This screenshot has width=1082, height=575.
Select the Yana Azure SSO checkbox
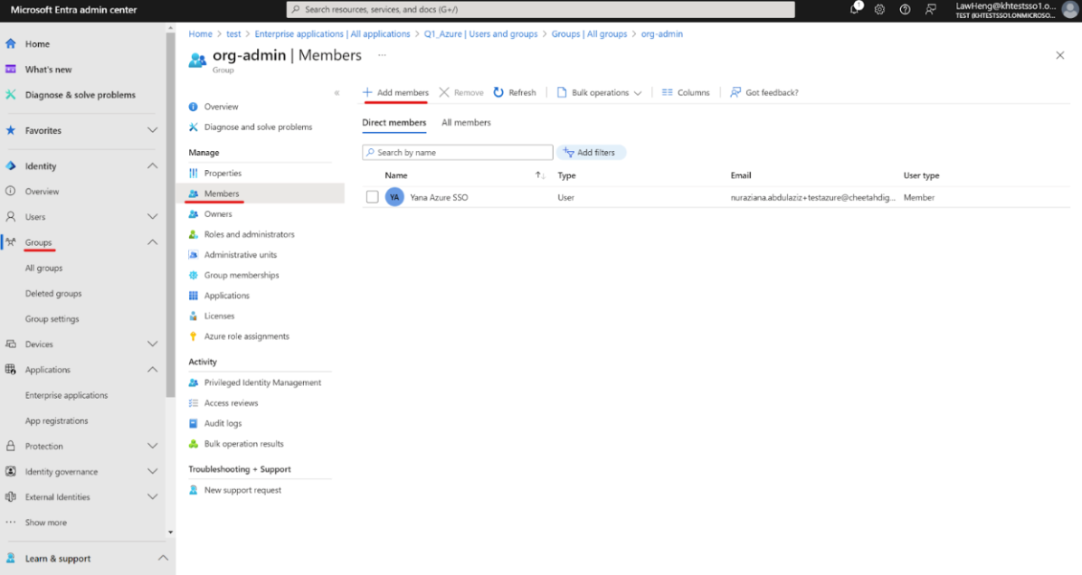(372, 197)
